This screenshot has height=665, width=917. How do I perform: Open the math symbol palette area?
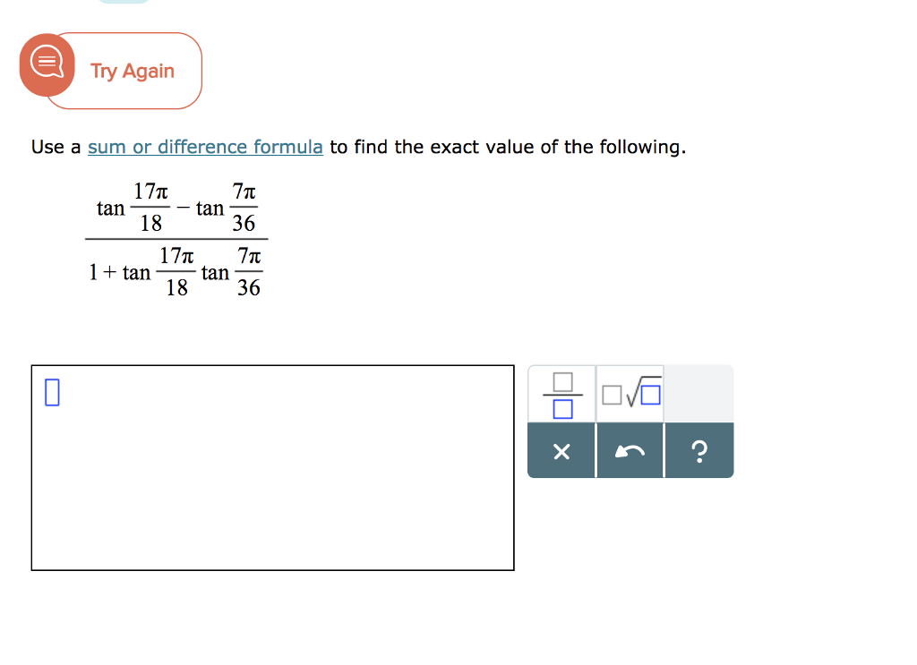coord(630,421)
